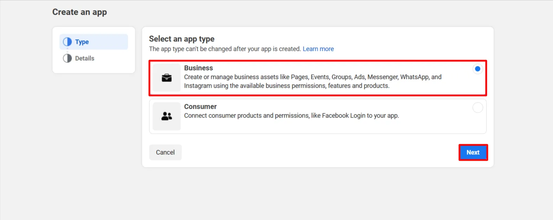This screenshot has height=220, width=553.
Task: Click the Consumer description about Facebook Login
Action: 291,115
